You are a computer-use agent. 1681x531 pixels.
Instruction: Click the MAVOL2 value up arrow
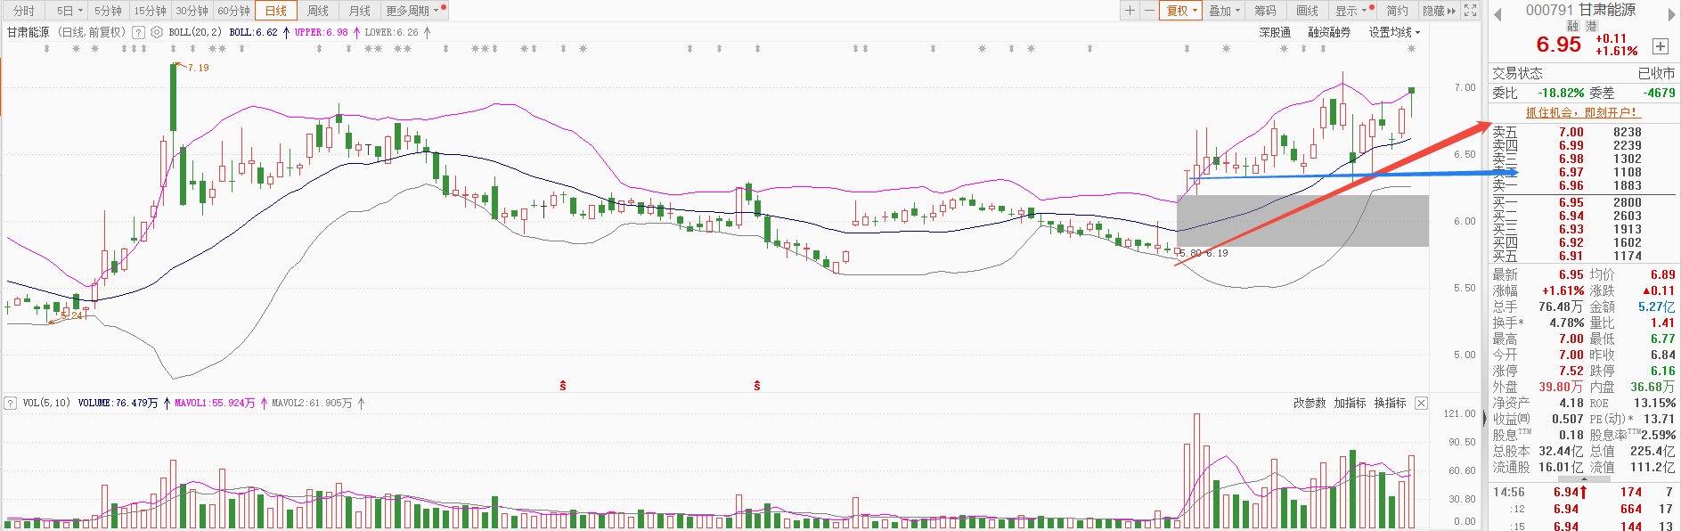click(x=361, y=404)
